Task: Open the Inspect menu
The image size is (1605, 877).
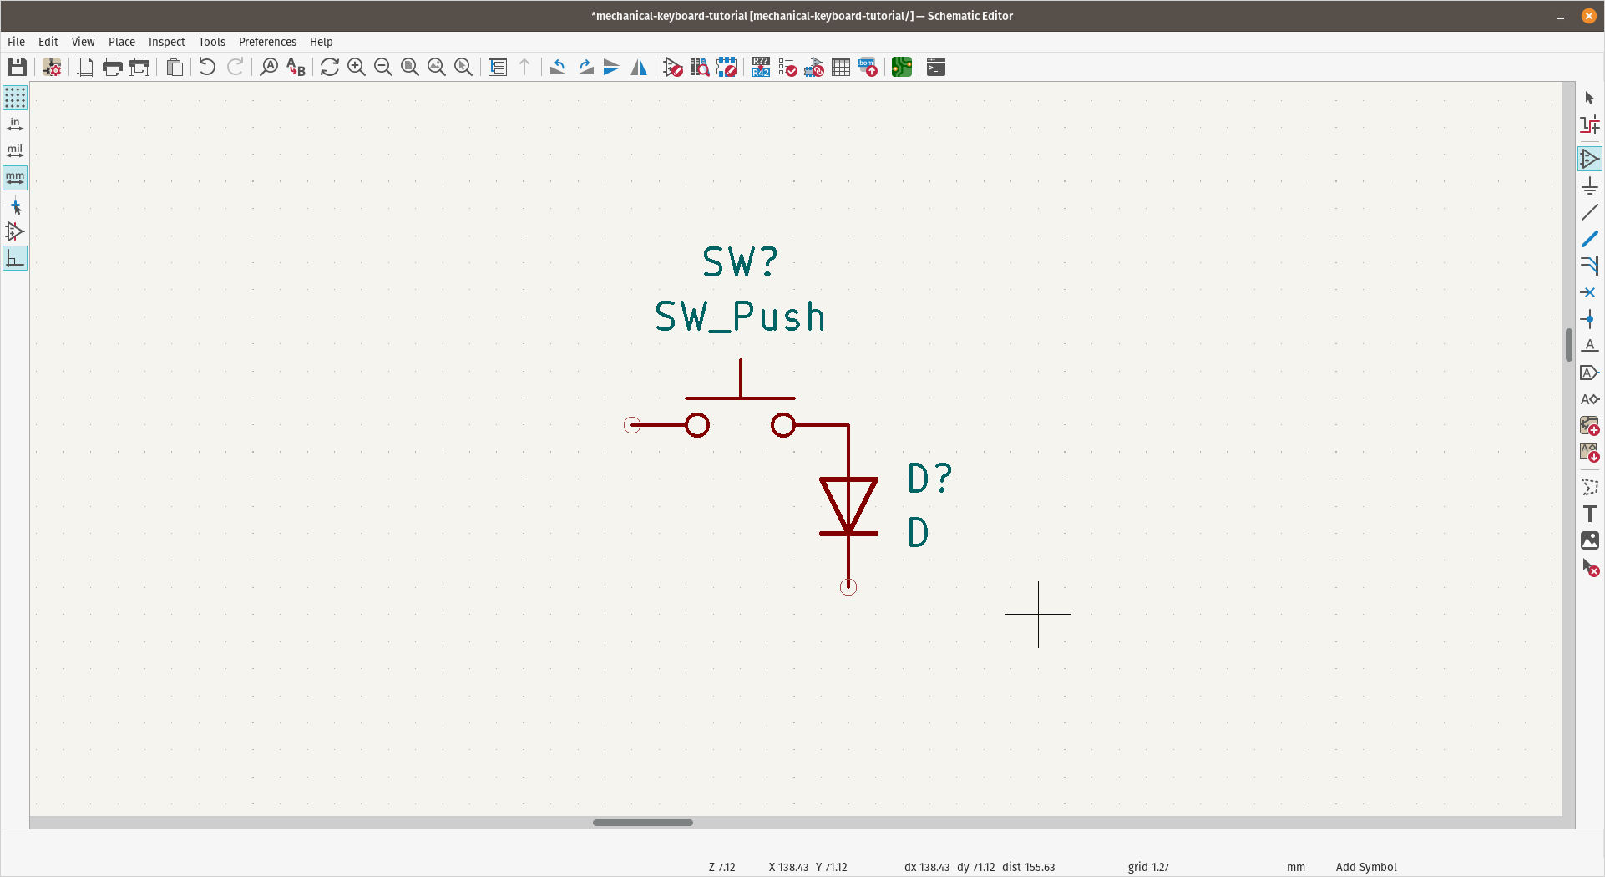Action: [167, 42]
